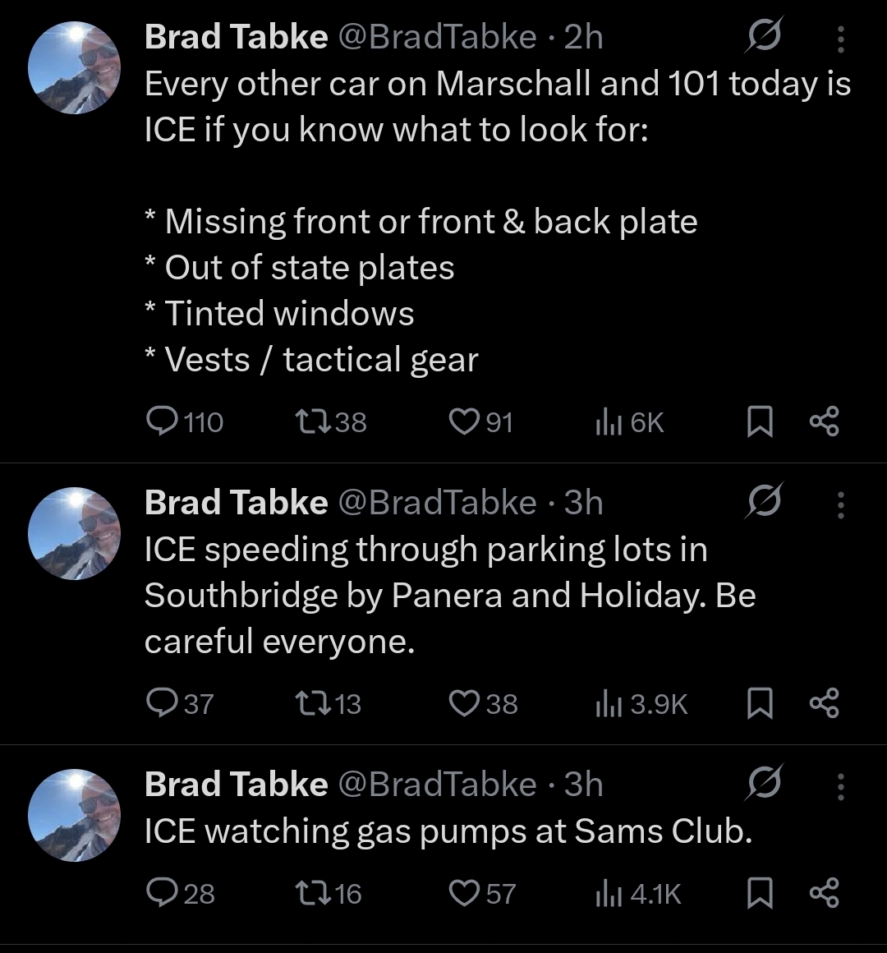
Task: Open more options on the Southbridge tweet
Action: pyautogui.click(x=840, y=504)
